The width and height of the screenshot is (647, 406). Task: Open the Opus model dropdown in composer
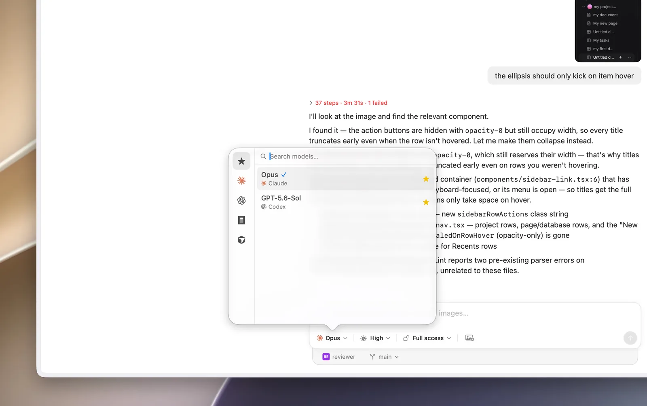click(332, 338)
